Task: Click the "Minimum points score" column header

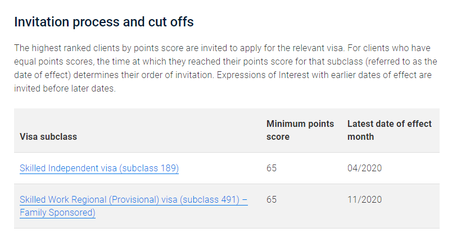Action: pyautogui.click(x=300, y=130)
